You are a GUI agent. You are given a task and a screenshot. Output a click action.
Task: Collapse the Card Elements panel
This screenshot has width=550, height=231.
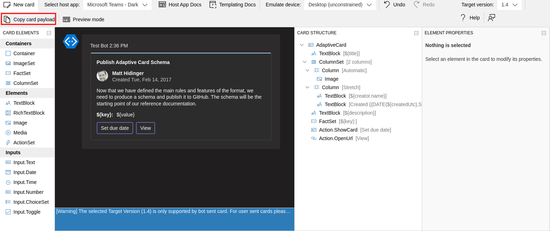coord(49,33)
